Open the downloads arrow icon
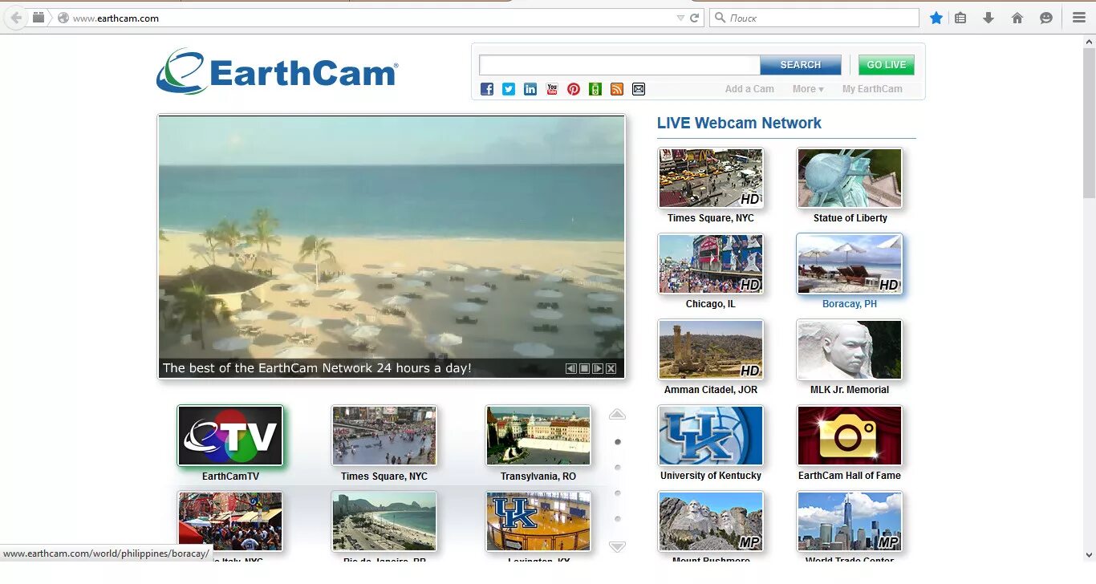This screenshot has height=584, width=1096. 988,18
